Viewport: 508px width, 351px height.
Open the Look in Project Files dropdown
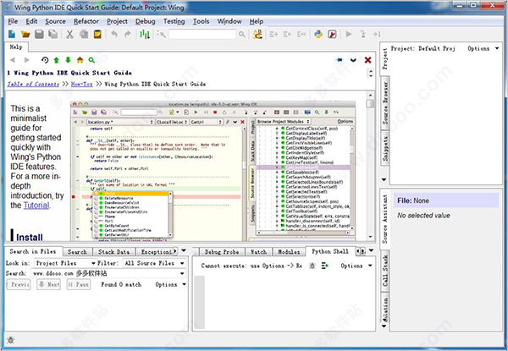65,263
